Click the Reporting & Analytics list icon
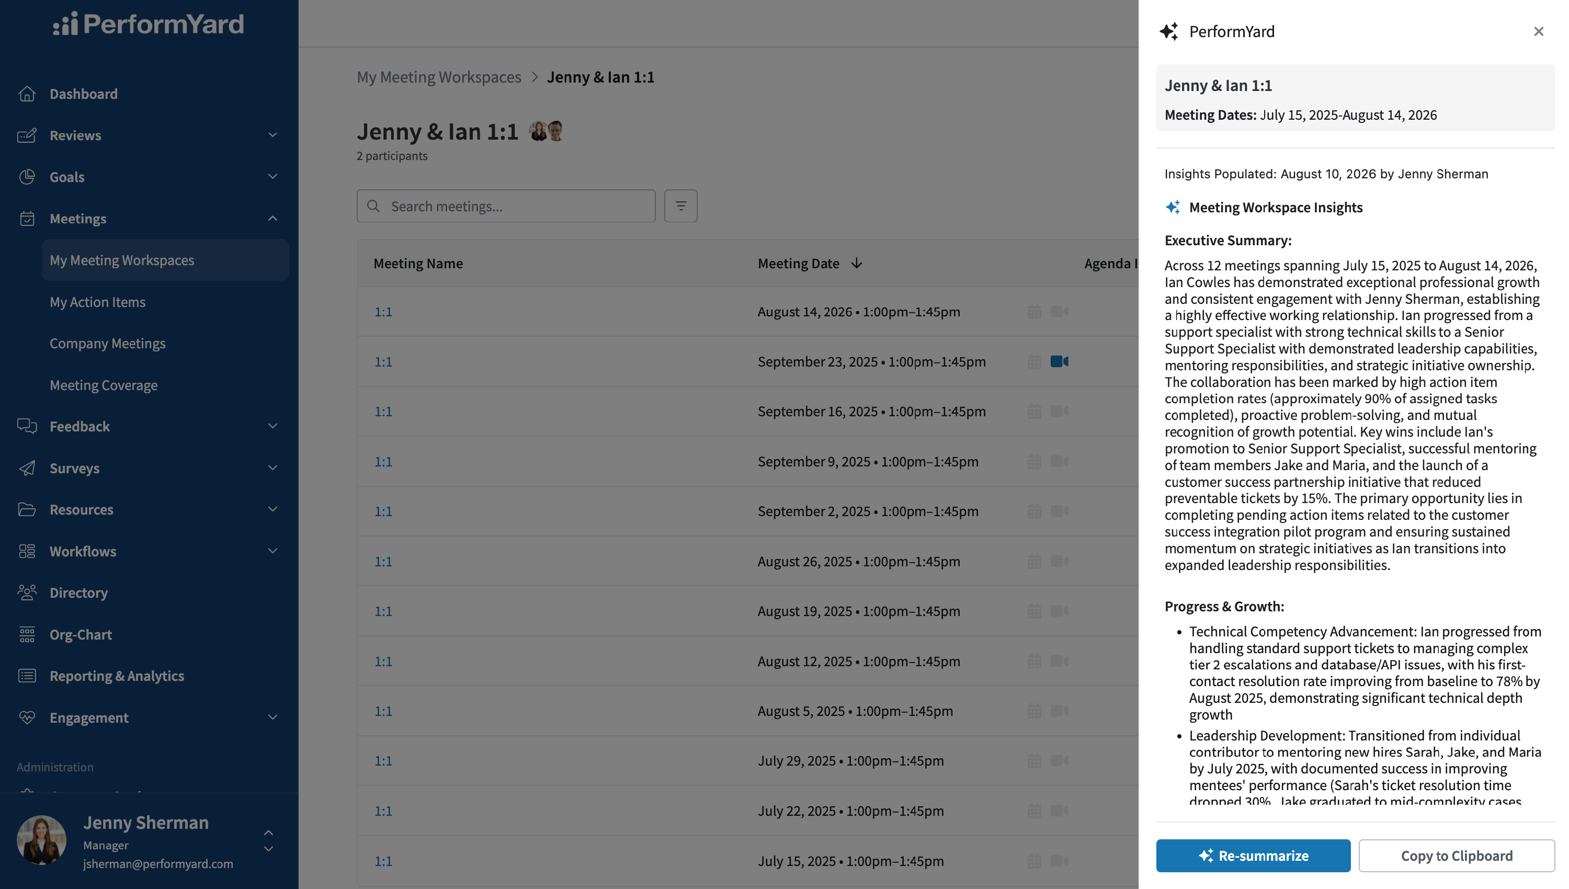Screen dimensions: 1569x889 click(x=27, y=676)
